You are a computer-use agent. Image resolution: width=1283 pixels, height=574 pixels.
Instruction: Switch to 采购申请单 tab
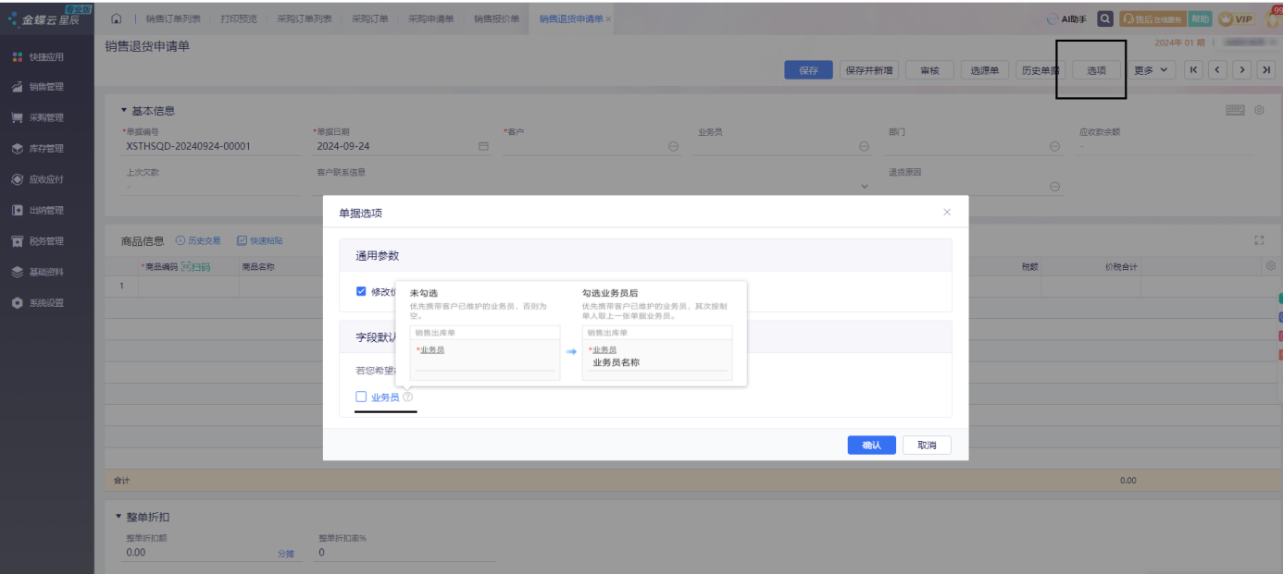(x=430, y=18)
